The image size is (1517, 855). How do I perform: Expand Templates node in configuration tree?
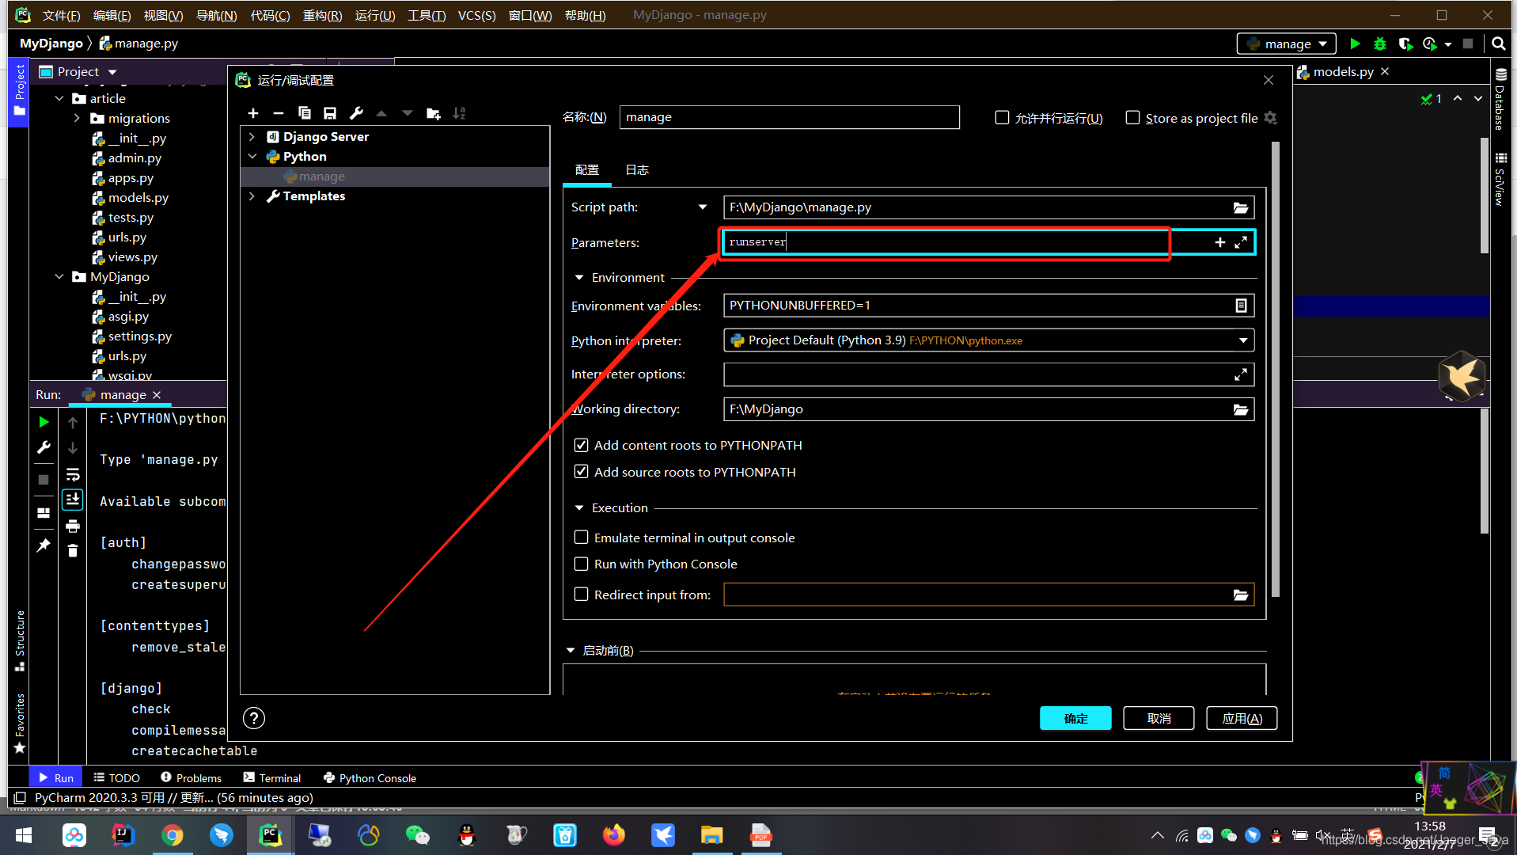252,196
